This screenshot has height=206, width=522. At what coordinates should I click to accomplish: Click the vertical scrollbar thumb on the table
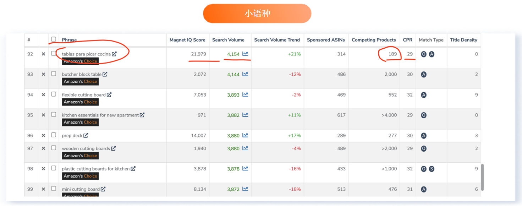(482, 177)
